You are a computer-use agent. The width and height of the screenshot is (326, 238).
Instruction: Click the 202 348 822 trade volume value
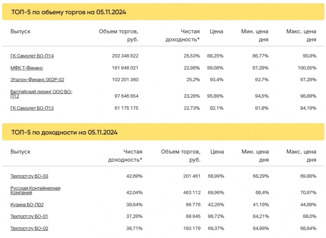pos(125,56)
